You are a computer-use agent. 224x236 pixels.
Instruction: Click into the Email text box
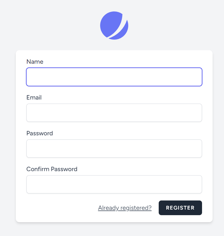pos(114,113)
